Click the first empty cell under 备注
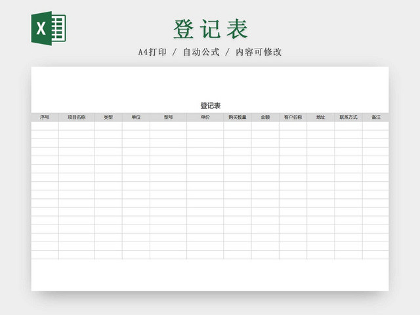 376,126
